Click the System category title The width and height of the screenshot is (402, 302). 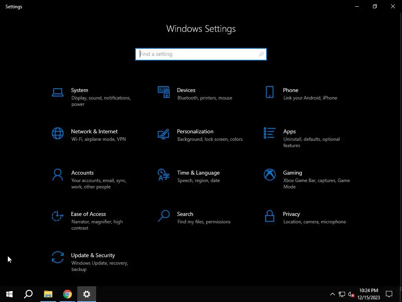coord(79,90)
